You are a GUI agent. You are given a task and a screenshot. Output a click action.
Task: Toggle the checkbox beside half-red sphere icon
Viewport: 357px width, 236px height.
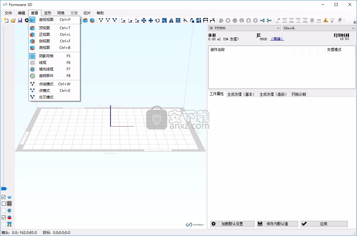pos(4,217)
